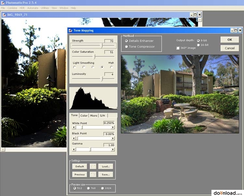The width and height of the screenshot is (244, 196).
Task: Click Gamma right arrow
Action: click(113, 150)
